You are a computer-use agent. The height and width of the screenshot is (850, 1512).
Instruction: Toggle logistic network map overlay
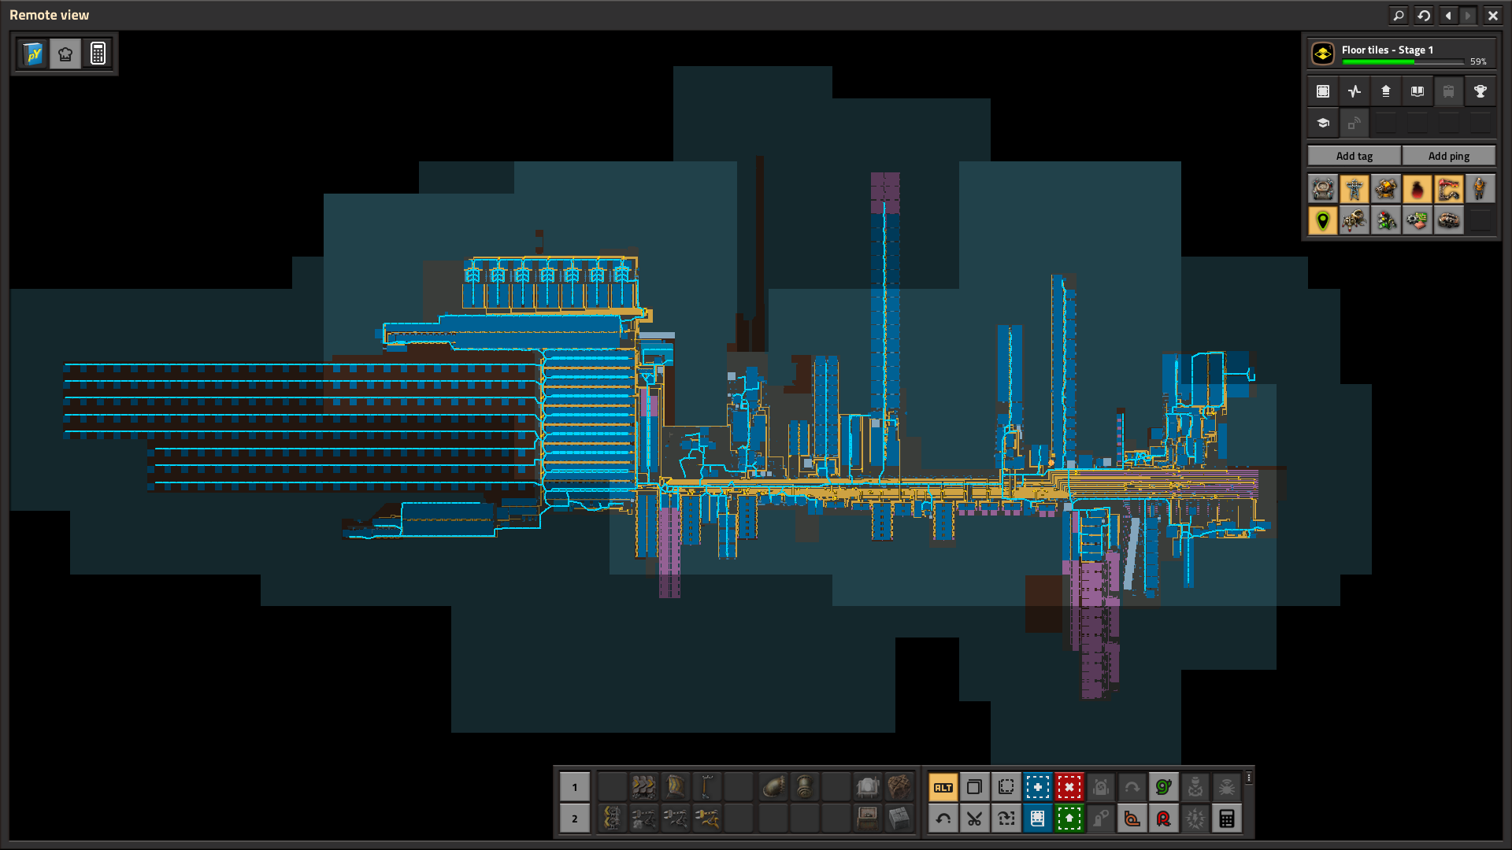pos(1323,189)
